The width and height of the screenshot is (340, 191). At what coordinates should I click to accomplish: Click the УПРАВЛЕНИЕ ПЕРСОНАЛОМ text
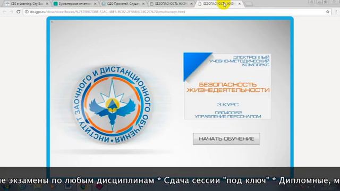pyautogui.click(x=228, y=116)
